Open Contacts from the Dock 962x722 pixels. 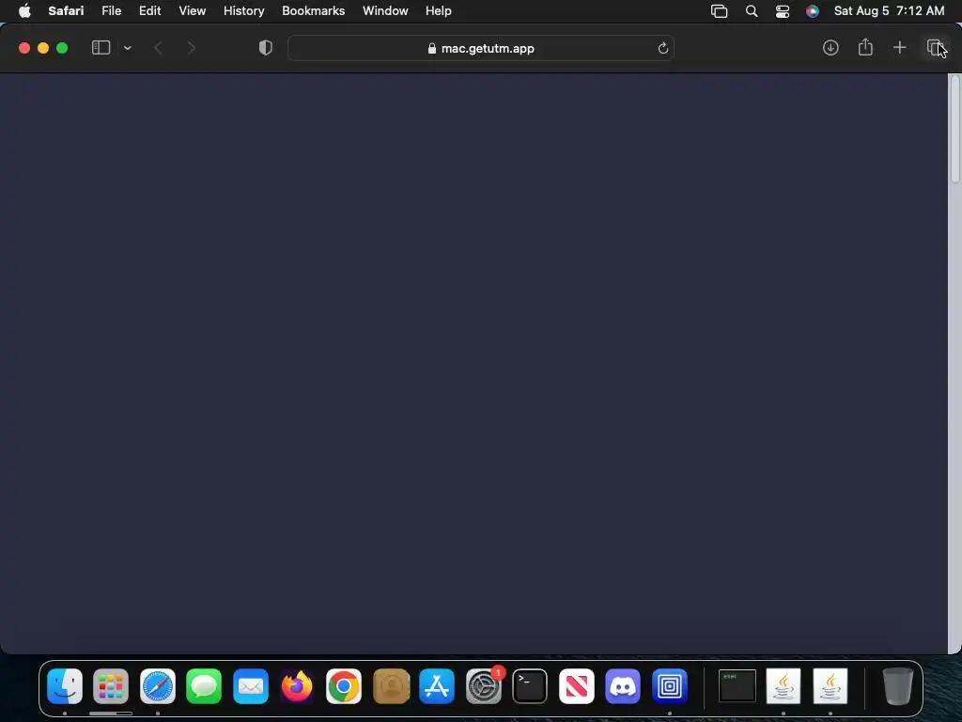click(391, 685)
